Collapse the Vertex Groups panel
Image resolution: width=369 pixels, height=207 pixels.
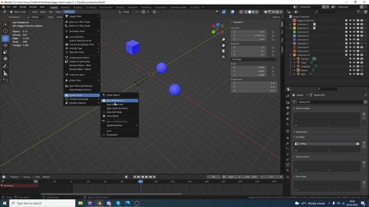(x=294, y=109)
